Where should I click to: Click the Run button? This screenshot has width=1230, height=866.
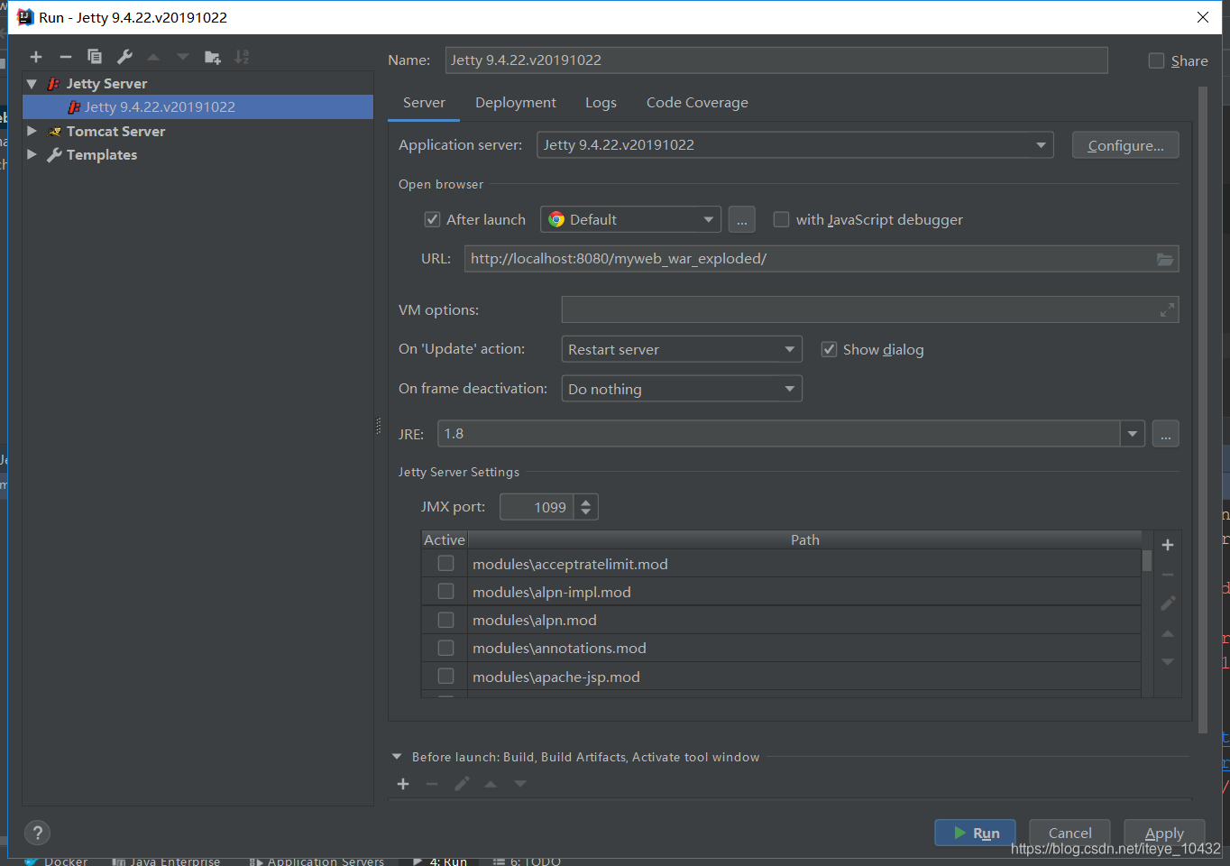pos(975,833)
